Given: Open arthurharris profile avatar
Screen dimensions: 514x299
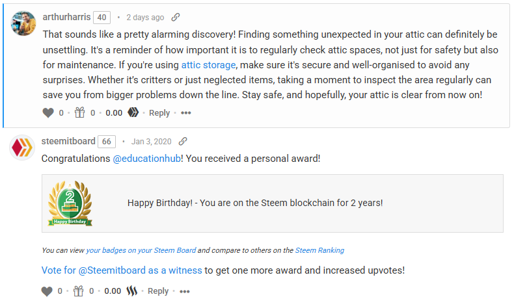Looking at the screenshot, I should [23, 23].
